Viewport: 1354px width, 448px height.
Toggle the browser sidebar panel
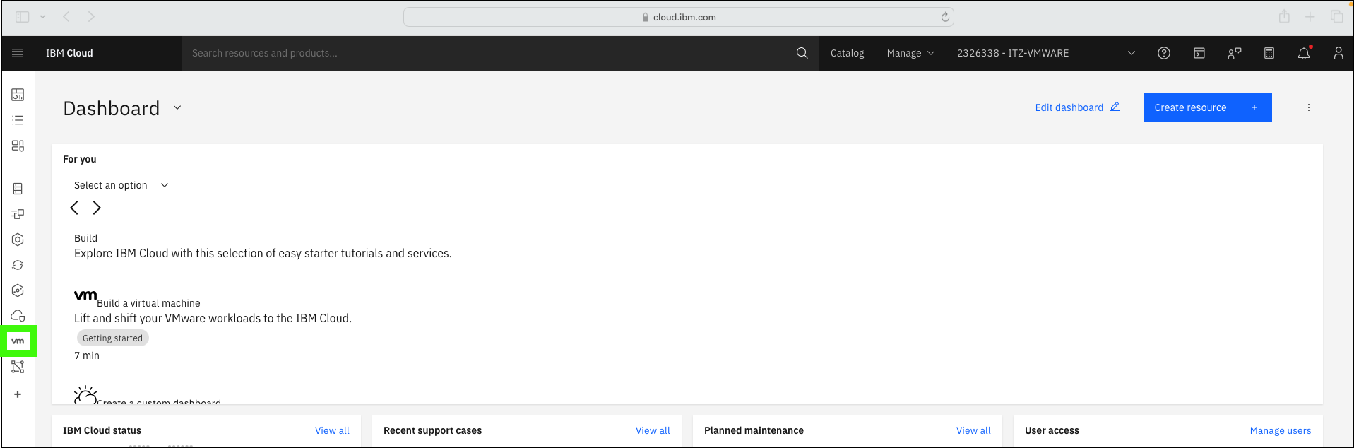(23, 17)
